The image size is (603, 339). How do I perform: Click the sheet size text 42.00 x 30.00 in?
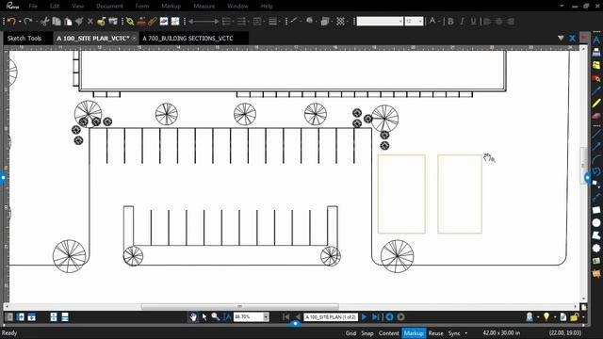501,332
